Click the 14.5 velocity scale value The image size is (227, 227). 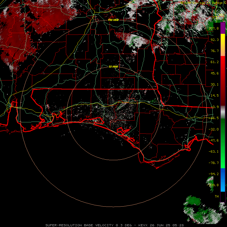click(215, 95)
